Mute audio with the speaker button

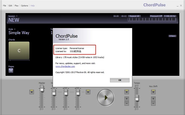pyautogui.click(x=32, y=92)
